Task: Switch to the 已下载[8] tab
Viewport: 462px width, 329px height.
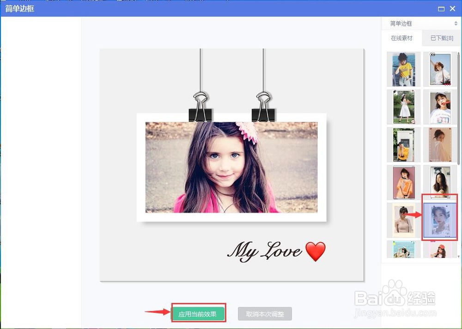Action: (441, 38)
